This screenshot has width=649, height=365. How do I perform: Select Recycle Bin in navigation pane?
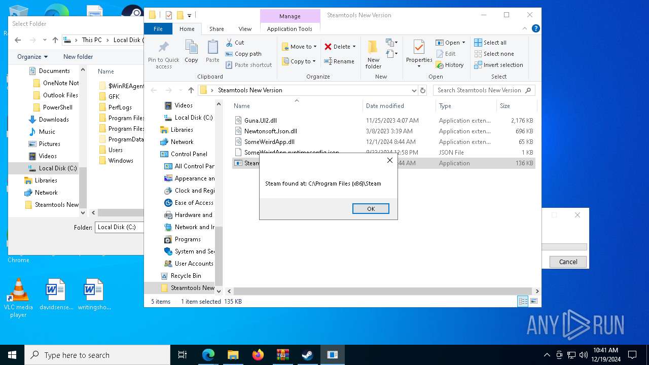[186, 276]
